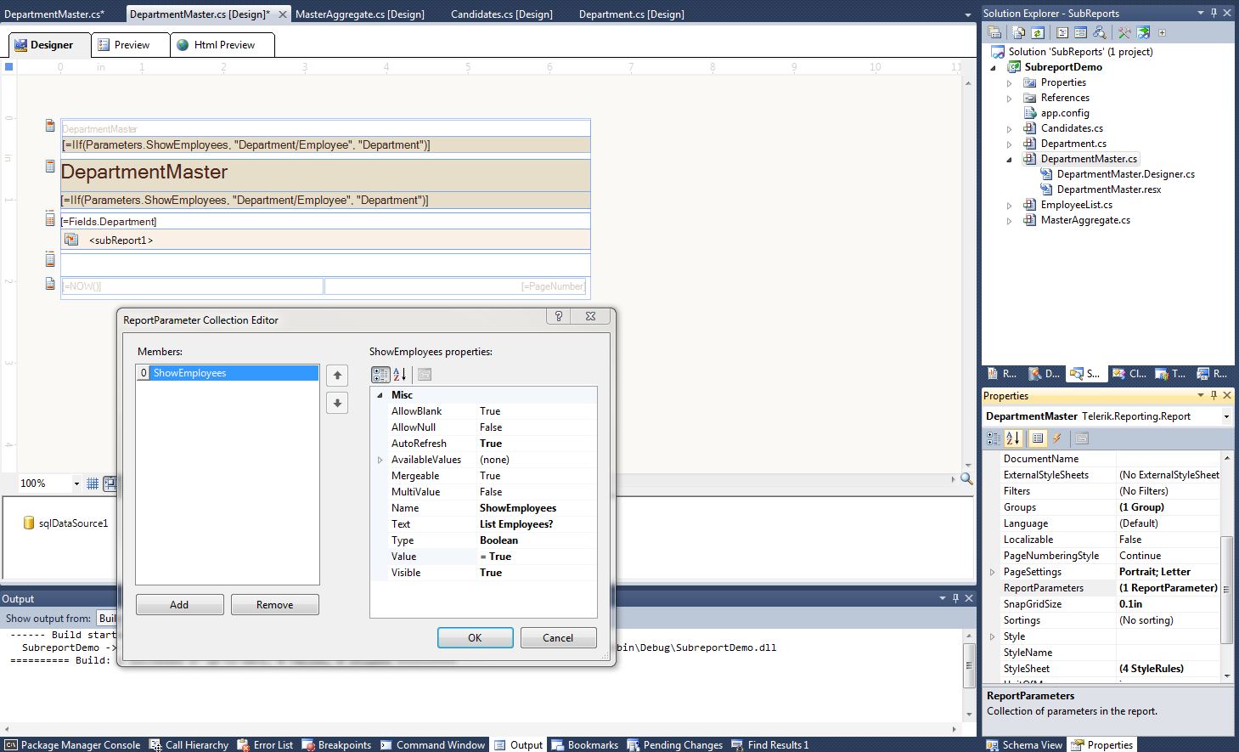Move ShowEmployees down with the arrow button
This screenshot has height=752, width=1239.
[x=337, y=403]
